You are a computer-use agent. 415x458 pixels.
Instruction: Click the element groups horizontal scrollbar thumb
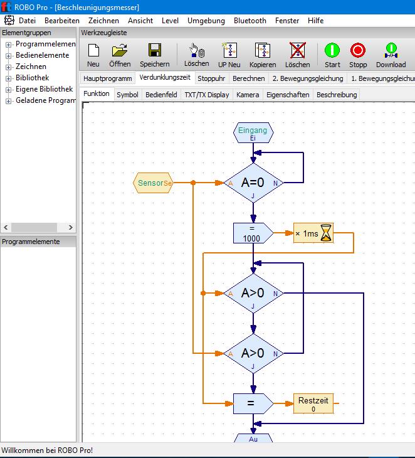[34, 227]
